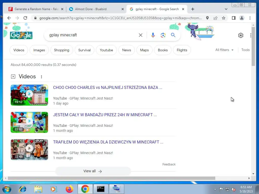
Task: Show hidden tray icons arrow
Action: pos(215,189)
